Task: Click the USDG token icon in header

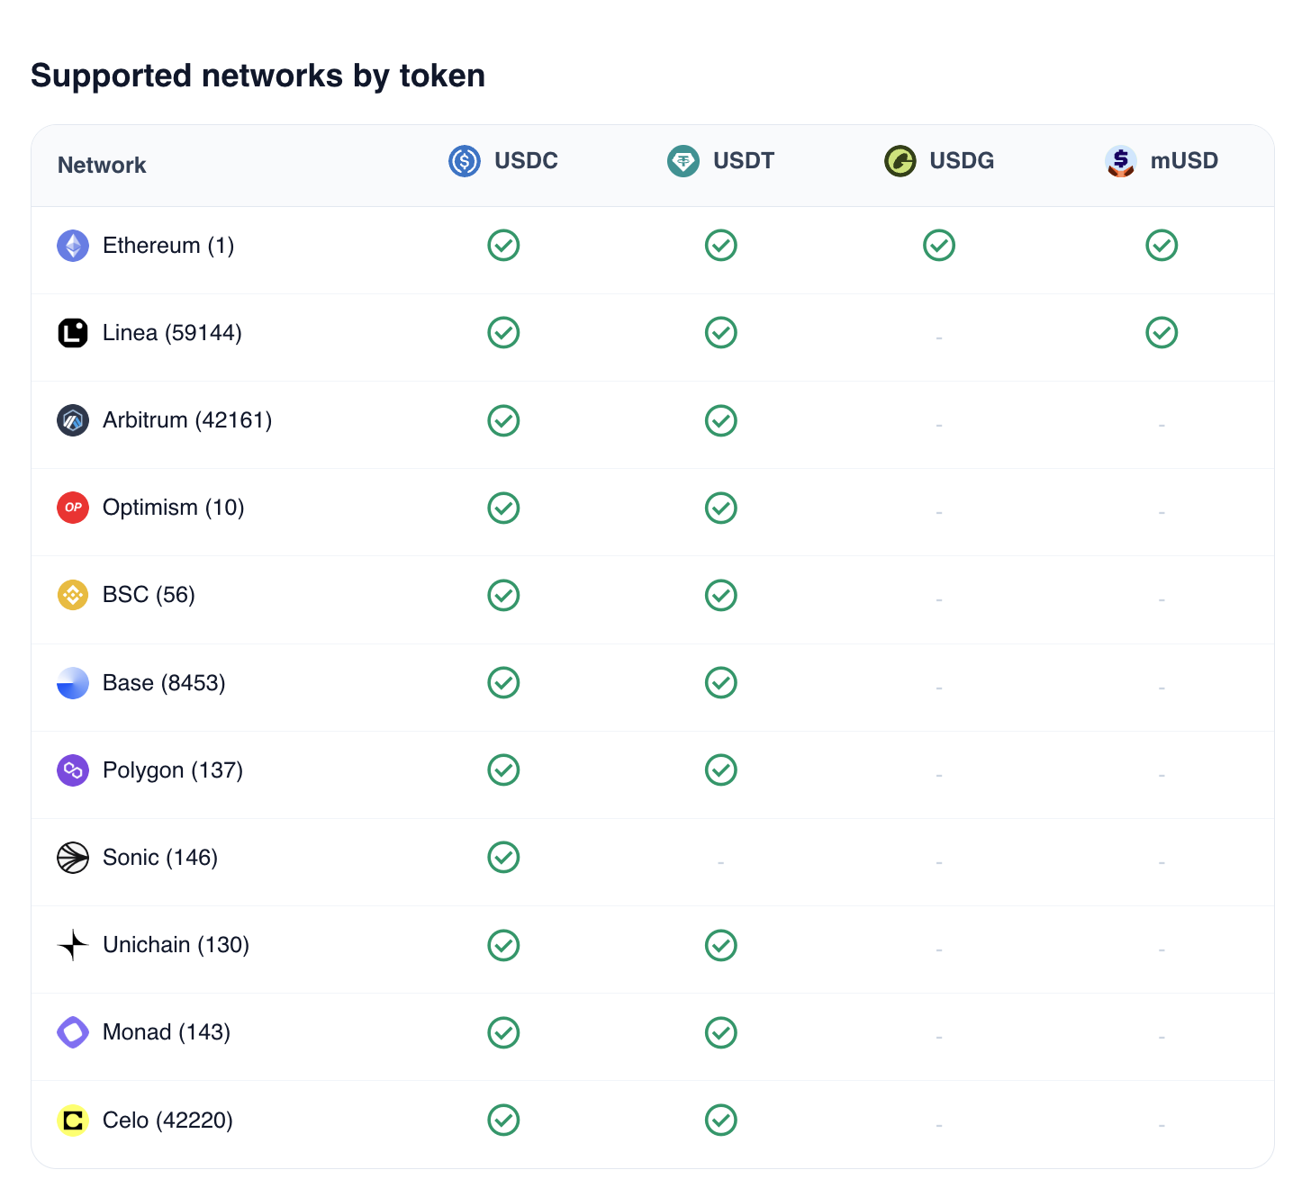Action: point(900,161)
